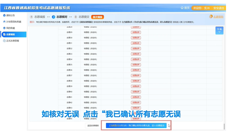The image size is (228, 135).
Task: Click the 志愿填报 sidebar icon
Action: 4,34
